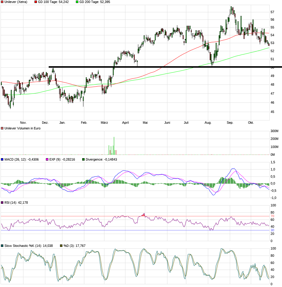Click the tallest green volume bar in March
This screenshot has height=287, width=282.
point(114,146)
